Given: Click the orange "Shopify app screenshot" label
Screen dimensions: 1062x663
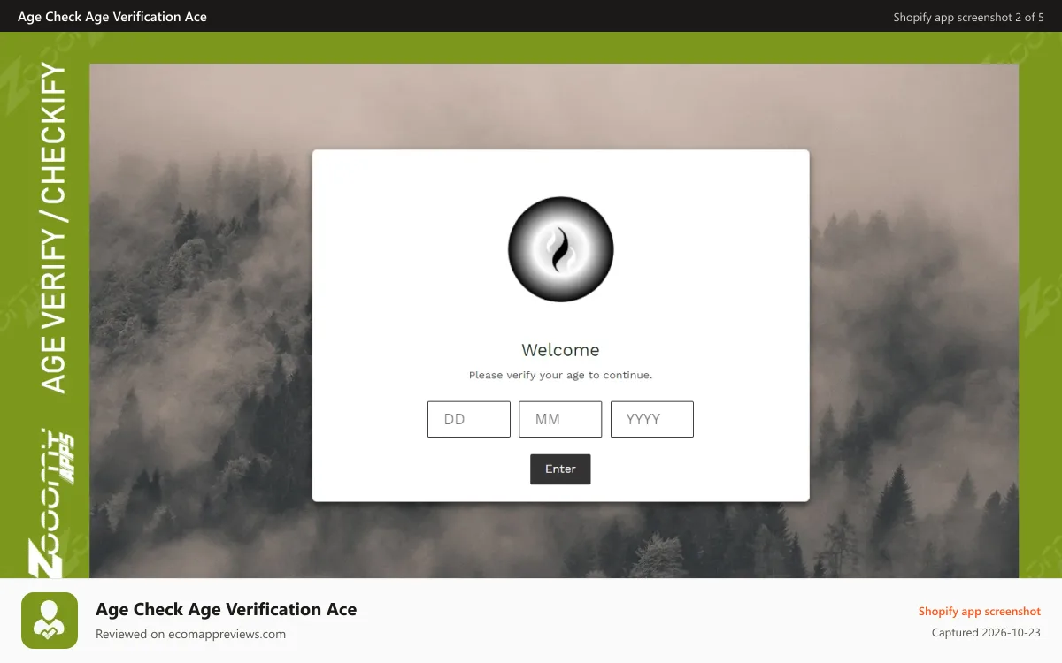Looking at the screenshot, I should [980, 611].
